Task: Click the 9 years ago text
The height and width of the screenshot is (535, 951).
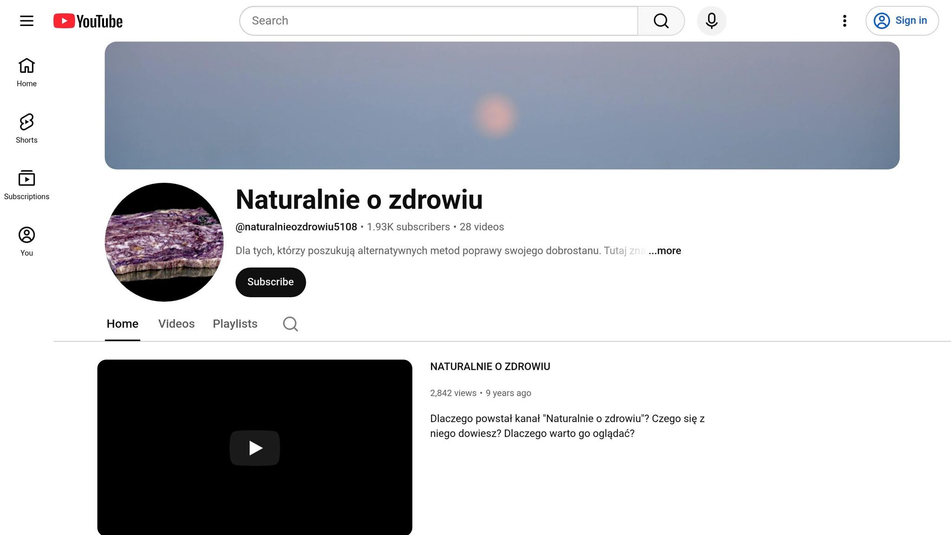Action: 508,393
